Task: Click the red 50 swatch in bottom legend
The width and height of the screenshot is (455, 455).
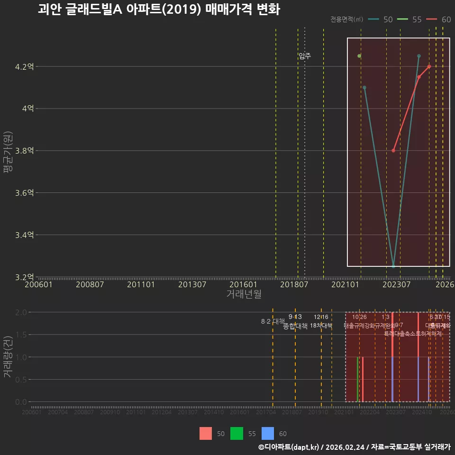Action: [205, 434]
